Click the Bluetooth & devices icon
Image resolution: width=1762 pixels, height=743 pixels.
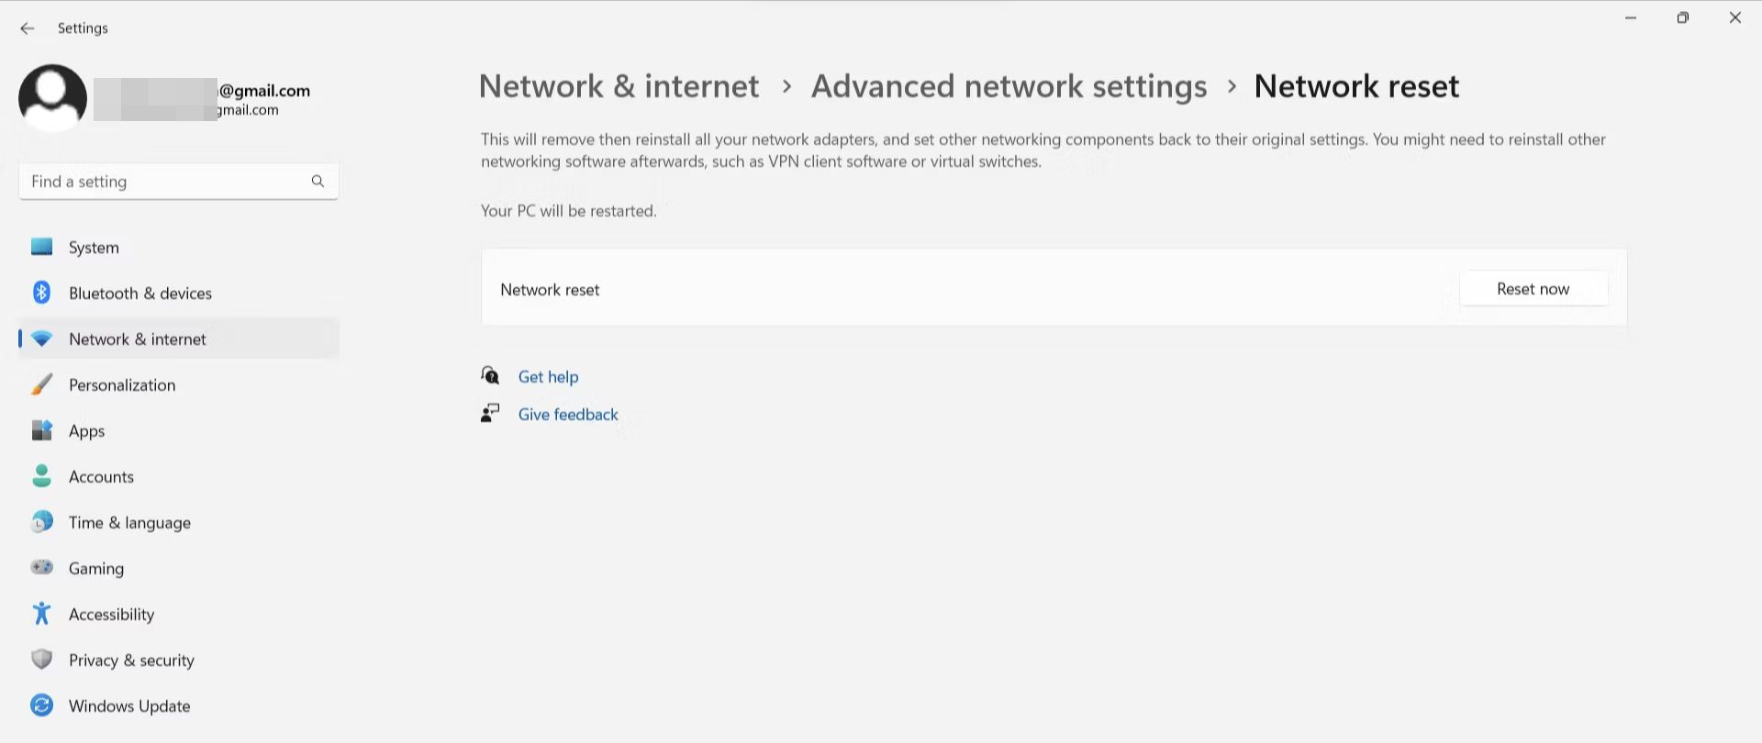(42, 294)
